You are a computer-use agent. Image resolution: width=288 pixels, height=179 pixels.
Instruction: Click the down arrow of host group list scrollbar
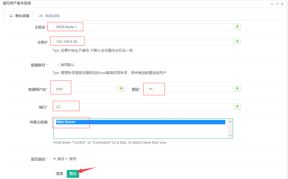pyautogui.click(x=230, y=136)
